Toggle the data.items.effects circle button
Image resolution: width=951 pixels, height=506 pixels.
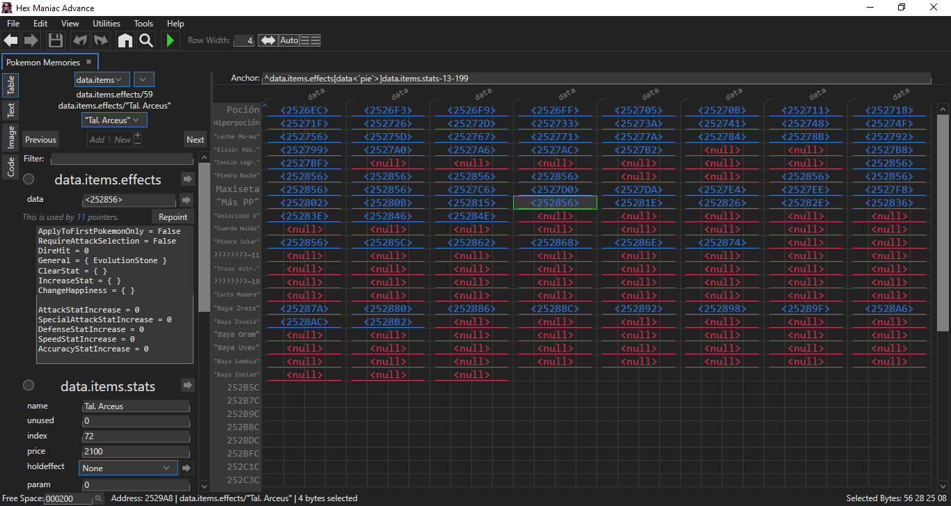point(29,180)
